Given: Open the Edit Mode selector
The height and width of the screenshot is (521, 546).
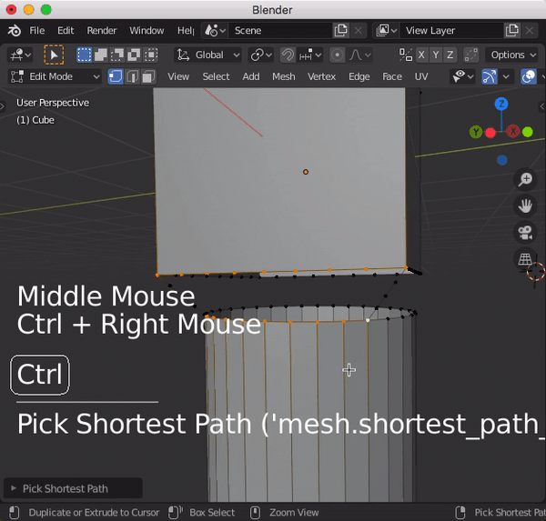Looking at the screenshot, I should 55,76.
